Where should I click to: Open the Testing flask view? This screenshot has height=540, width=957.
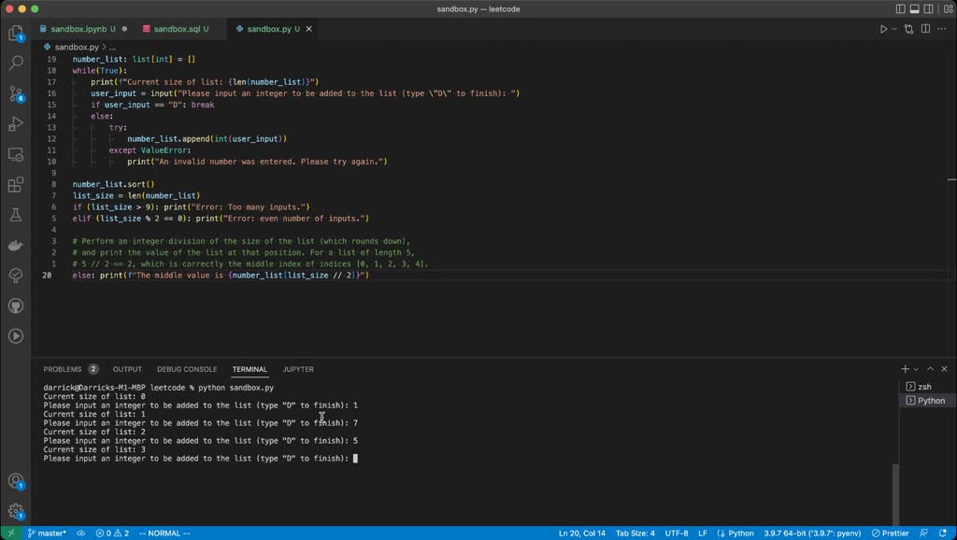click(16, 215)
